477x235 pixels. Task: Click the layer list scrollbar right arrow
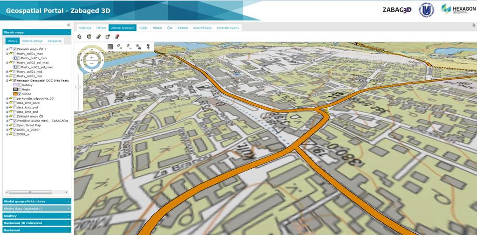click(x=67, y=193)
